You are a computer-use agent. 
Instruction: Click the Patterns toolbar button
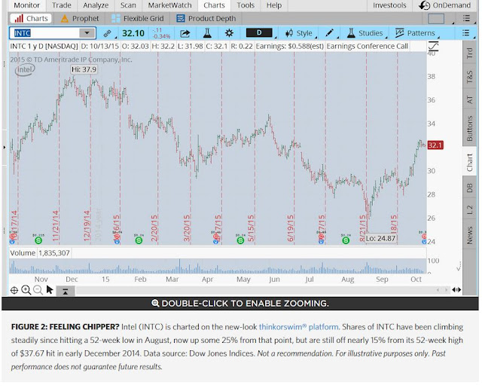415,33
